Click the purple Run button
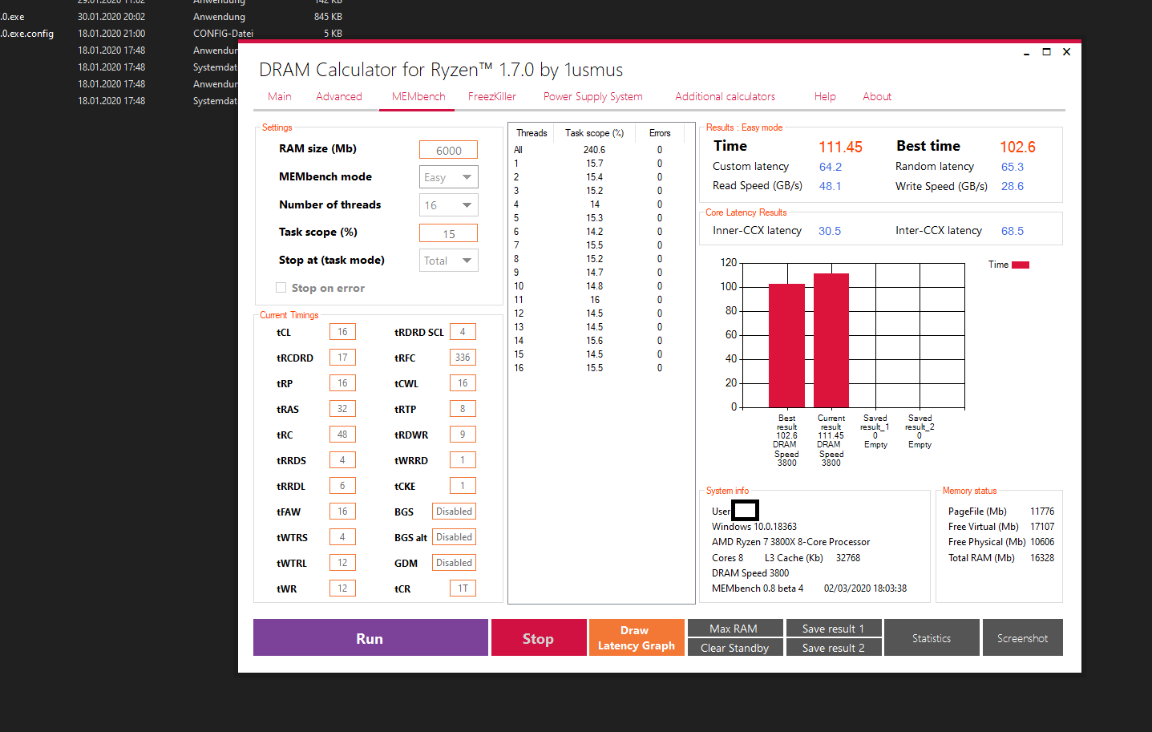Viewport: 1152px width, 732px height. (x=370, y=638)
